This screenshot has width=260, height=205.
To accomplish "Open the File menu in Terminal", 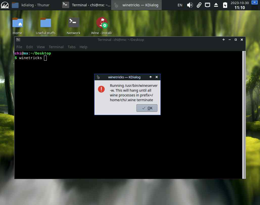I will tap(19, 47).
